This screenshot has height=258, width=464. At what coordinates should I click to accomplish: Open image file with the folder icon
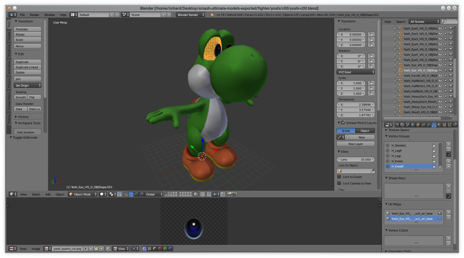pyautogui.click(x=96, y=249)
